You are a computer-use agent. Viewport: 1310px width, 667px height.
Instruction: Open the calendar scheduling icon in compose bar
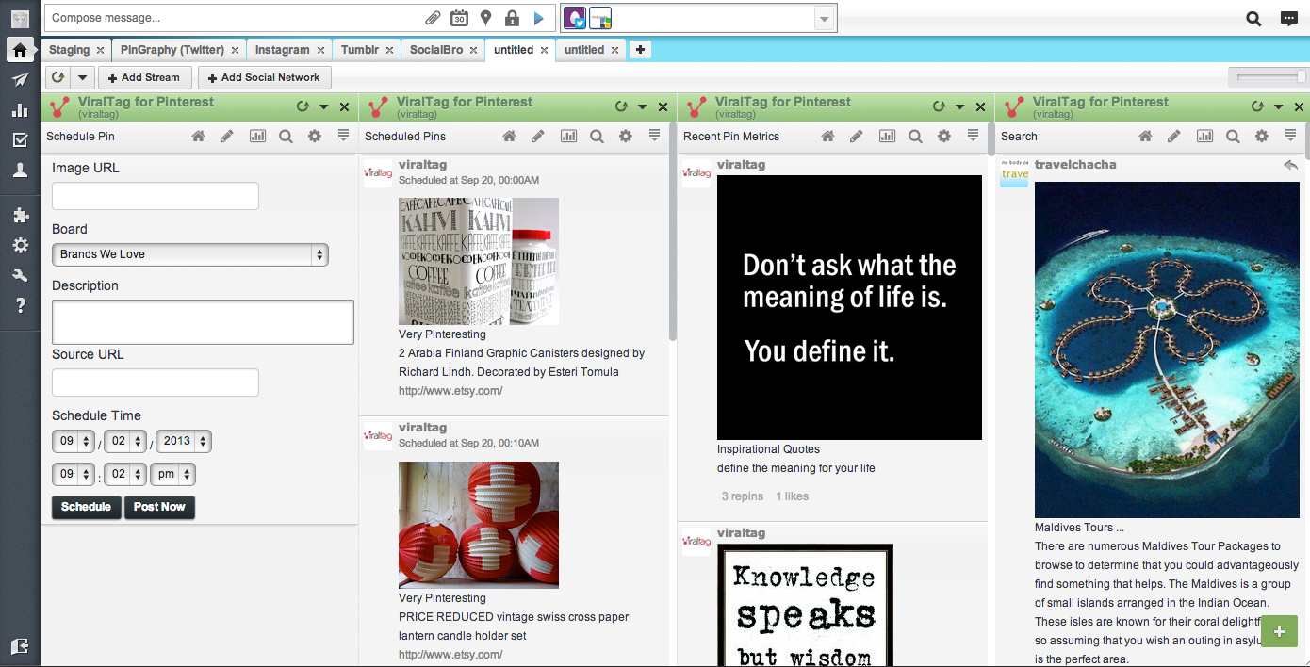(x=459, y=18)
